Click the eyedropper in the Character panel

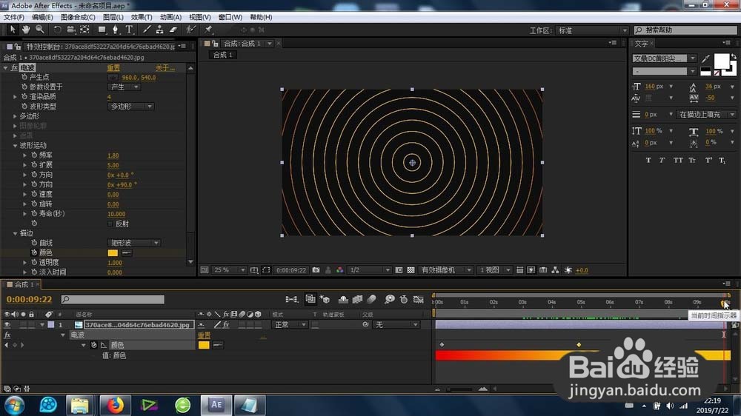(x=705, y=58)
